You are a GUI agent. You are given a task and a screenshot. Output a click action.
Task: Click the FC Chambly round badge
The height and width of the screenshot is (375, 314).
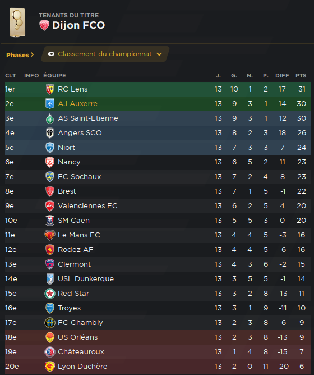(50, 323)
